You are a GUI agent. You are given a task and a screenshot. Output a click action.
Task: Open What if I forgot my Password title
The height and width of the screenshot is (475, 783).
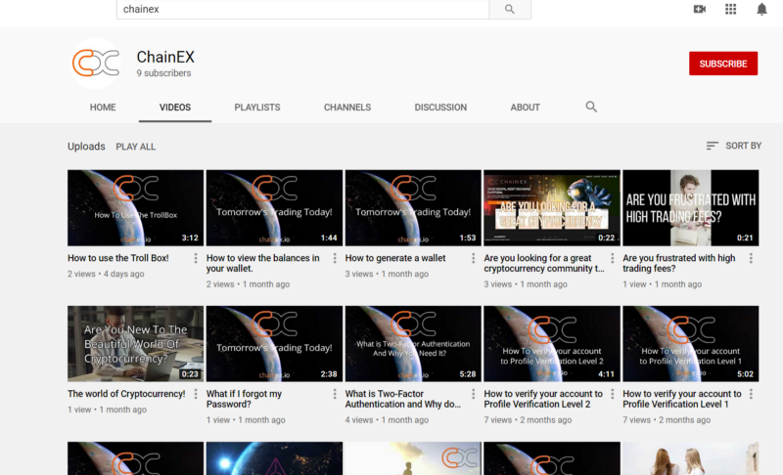click(244, 399)
